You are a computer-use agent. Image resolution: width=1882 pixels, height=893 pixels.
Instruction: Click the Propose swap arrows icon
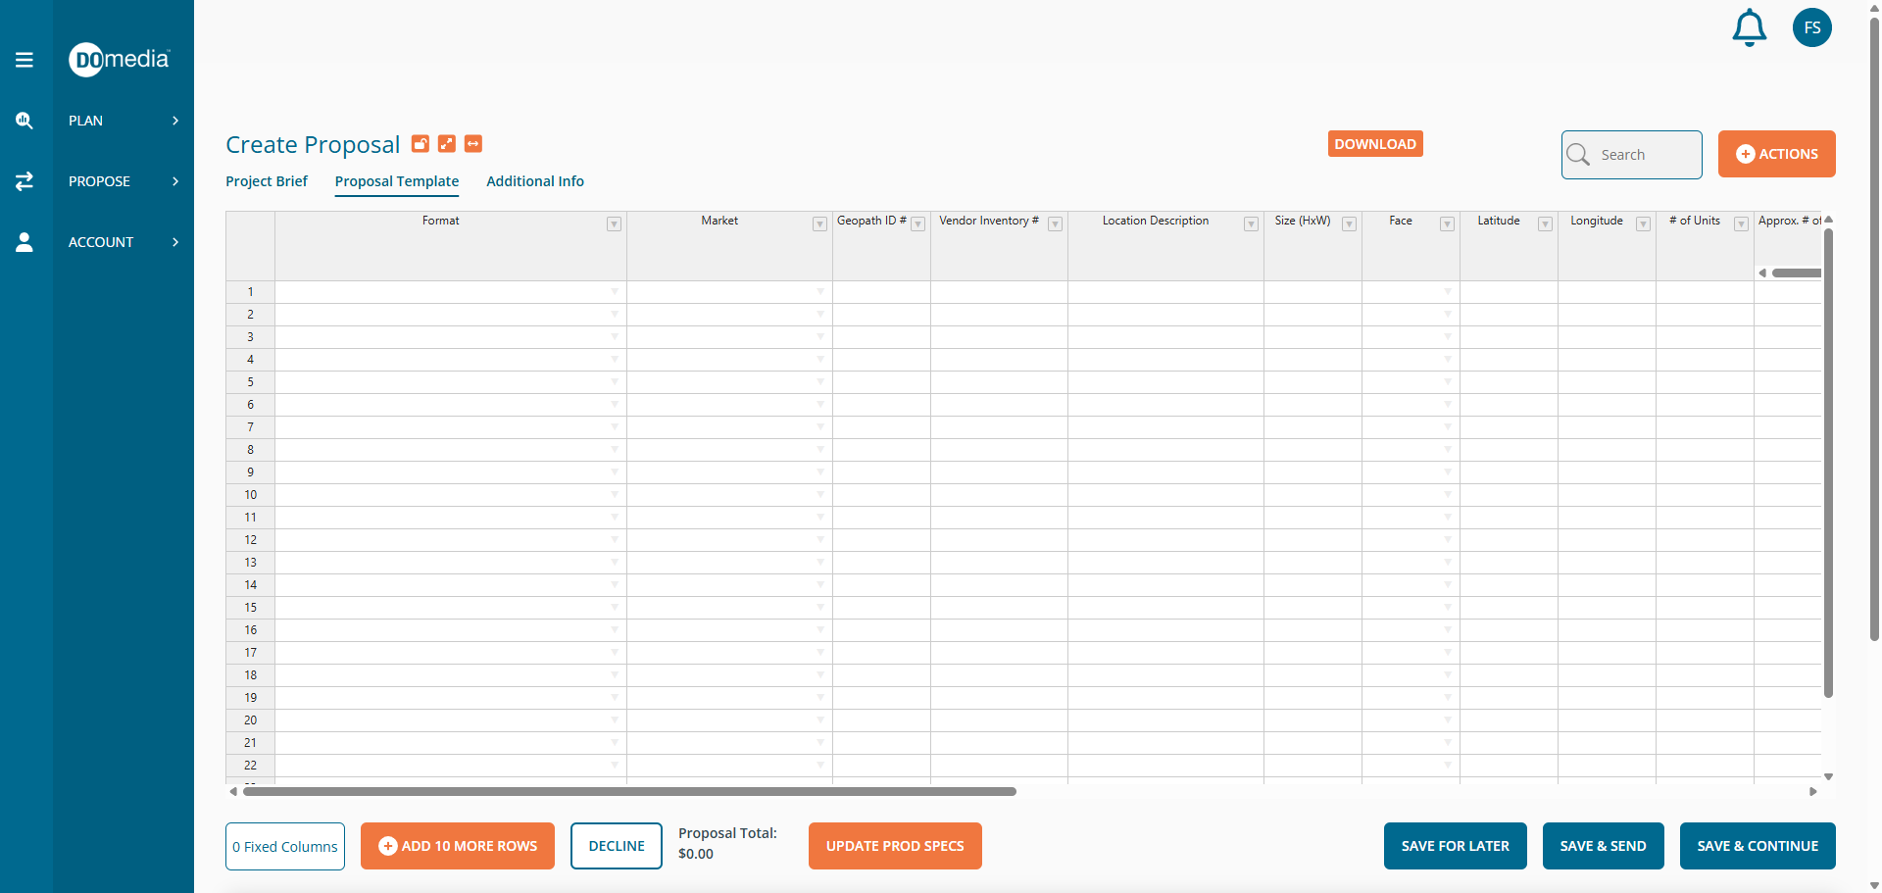(x=25, y=181)
